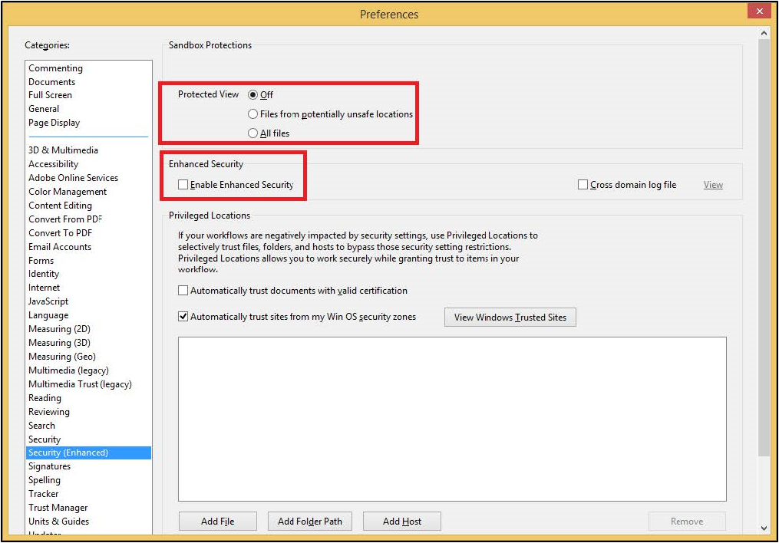Click the Add File button
This screenshot has height=543, width=779.
click(x=218, y=522)
